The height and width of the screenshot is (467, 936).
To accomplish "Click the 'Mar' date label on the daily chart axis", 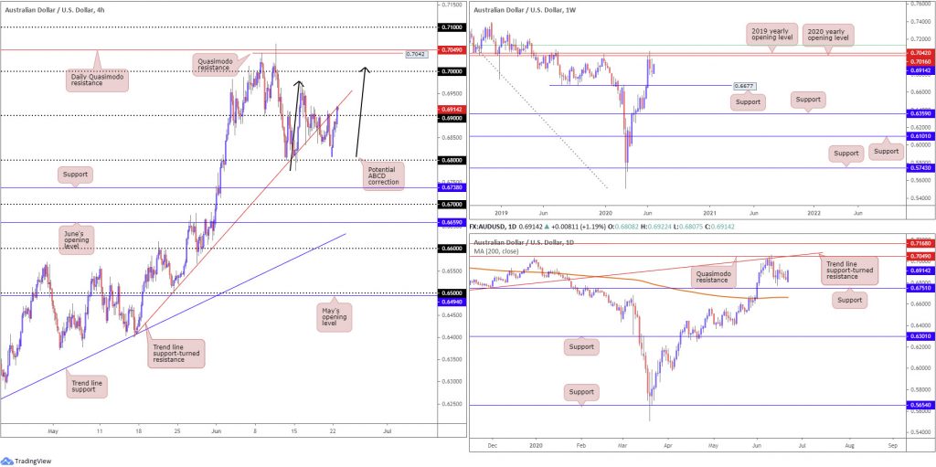I will [x=623, y=445].
